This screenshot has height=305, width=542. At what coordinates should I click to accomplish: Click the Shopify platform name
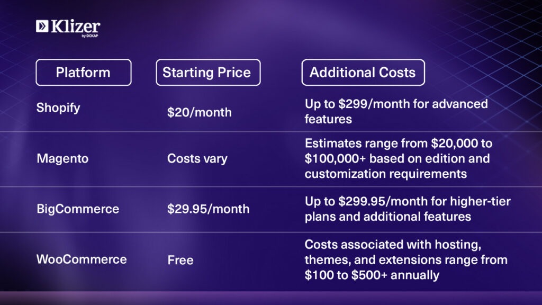[58, 108]
